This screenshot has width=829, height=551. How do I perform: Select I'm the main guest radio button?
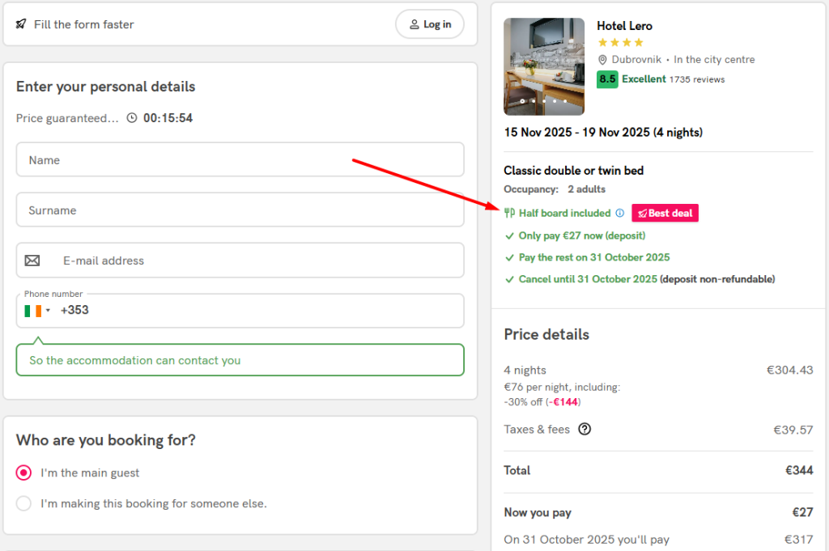[x=23, y=473]
